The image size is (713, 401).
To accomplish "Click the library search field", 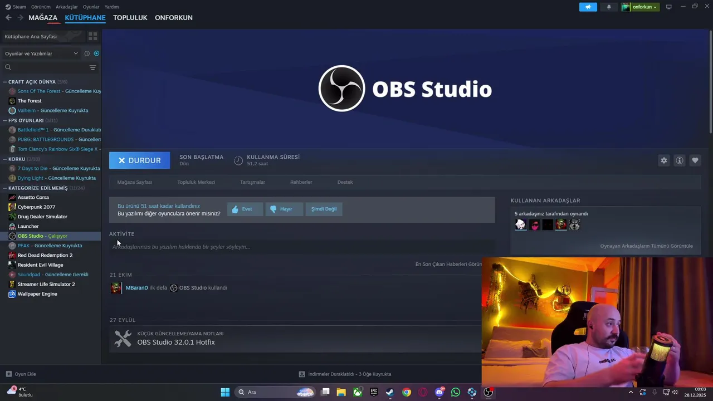I will coord(46,67).
